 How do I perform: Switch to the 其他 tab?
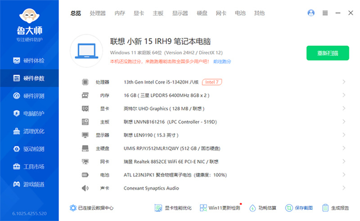click(260, 14)
